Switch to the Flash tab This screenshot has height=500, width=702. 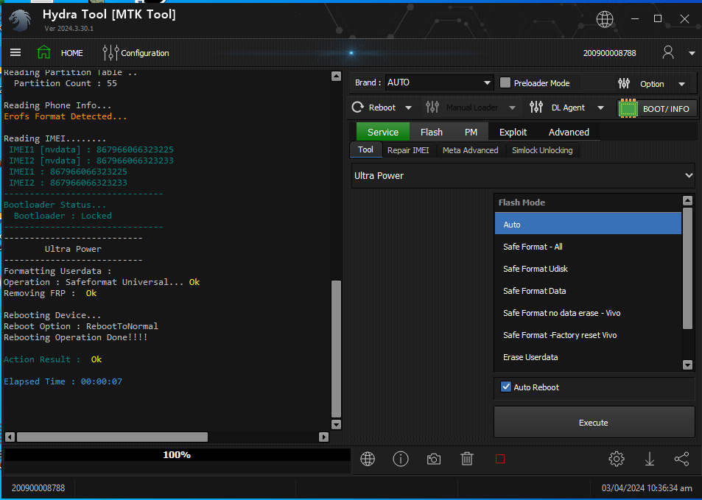click(432, 132)
